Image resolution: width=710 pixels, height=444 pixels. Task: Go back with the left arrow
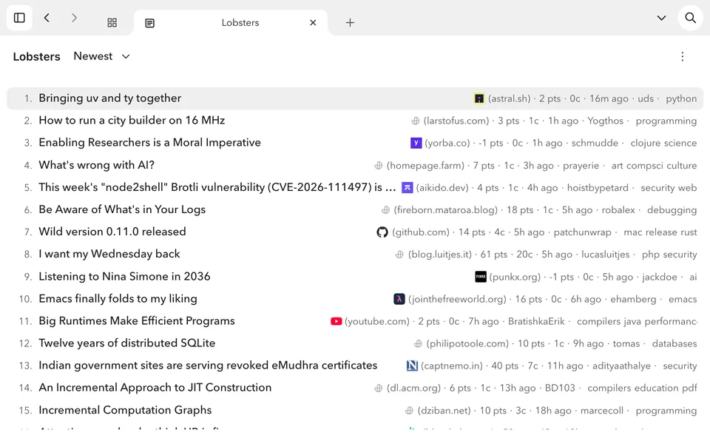click(x=47, y=18)
